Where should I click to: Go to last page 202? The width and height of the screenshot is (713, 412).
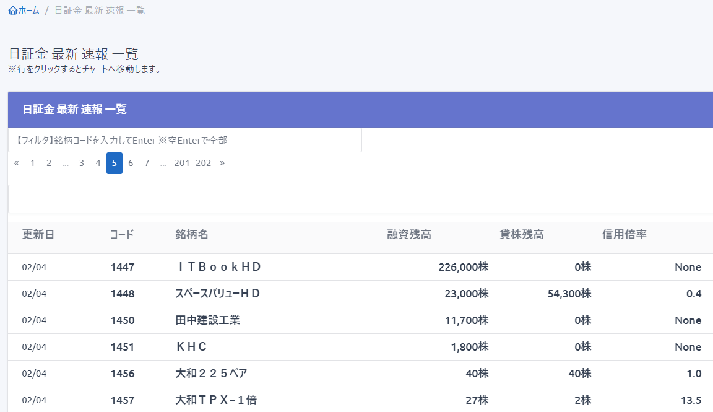point(203,164)
